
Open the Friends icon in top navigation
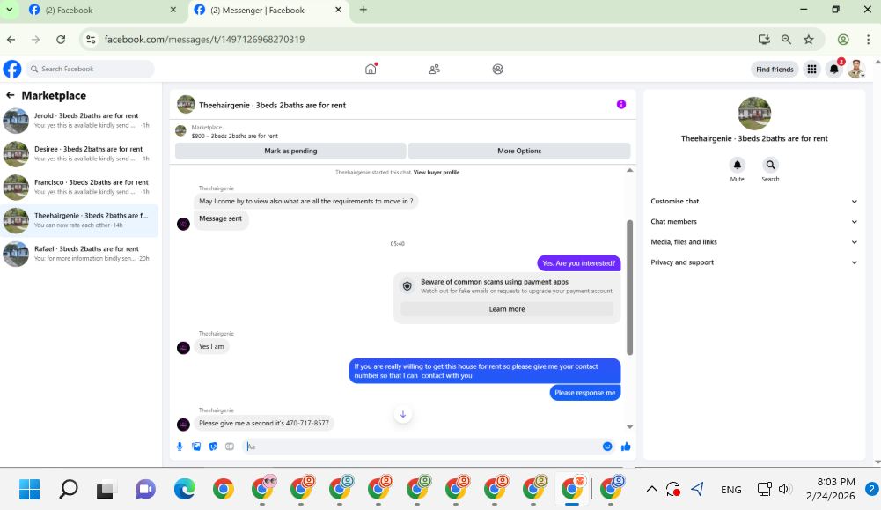[434, 70]
